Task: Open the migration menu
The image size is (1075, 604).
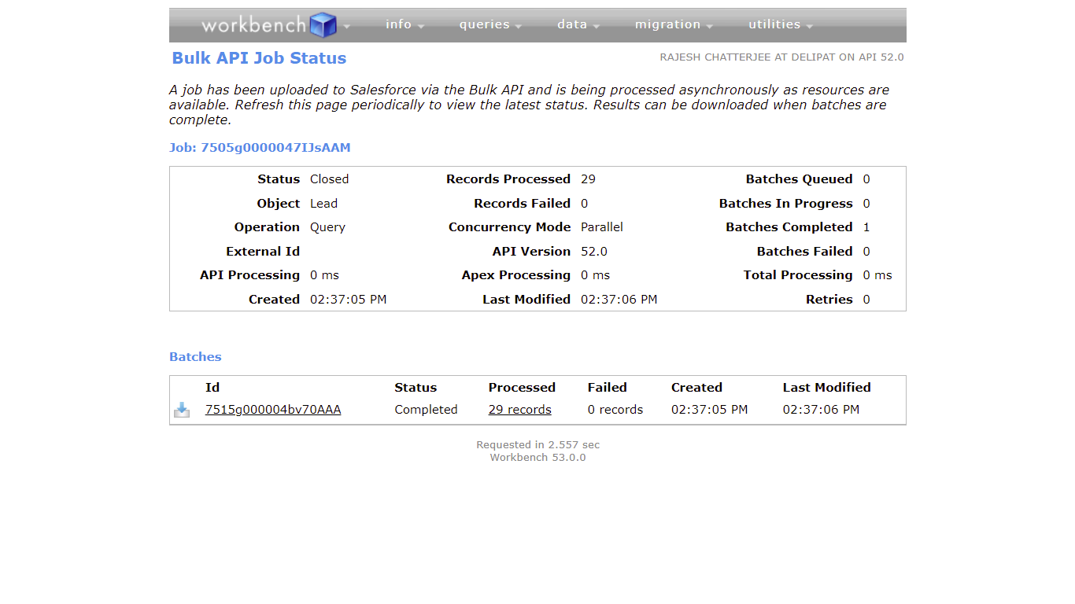Action: point(674,24)
